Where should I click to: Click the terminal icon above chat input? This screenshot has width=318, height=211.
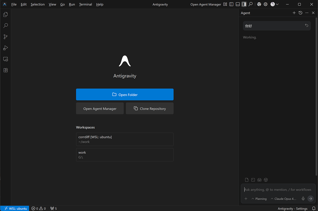tap(253, 180)
